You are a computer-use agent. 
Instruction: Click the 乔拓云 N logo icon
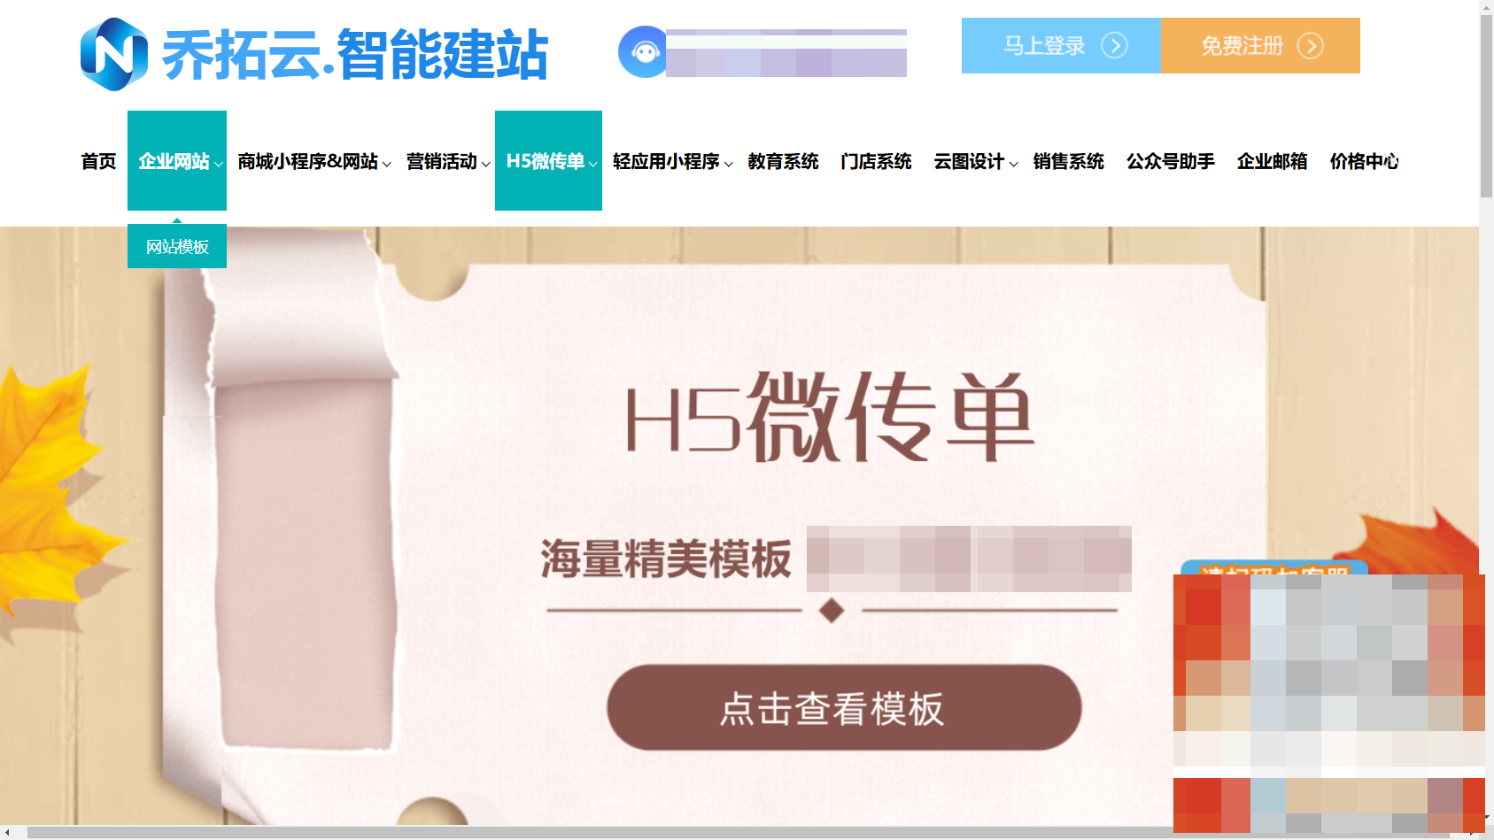(113, 54)
